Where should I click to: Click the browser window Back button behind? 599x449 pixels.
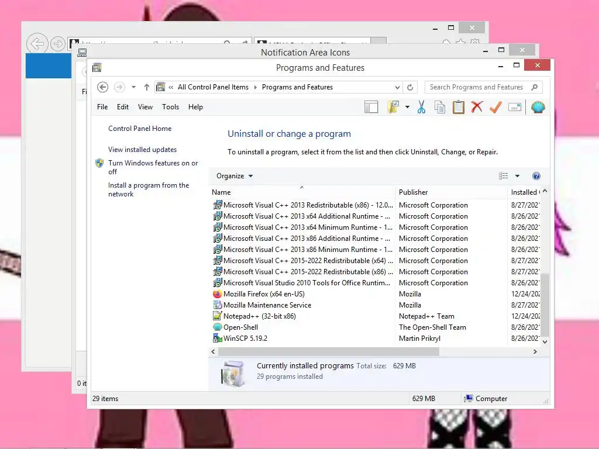pyautogui.click(x=37, y=43)
